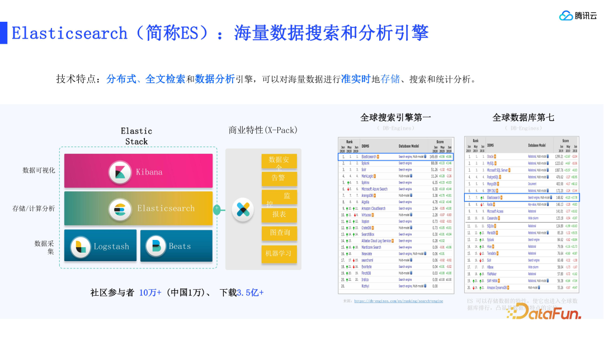Click the X-Pack logo icon

(243, 210)
